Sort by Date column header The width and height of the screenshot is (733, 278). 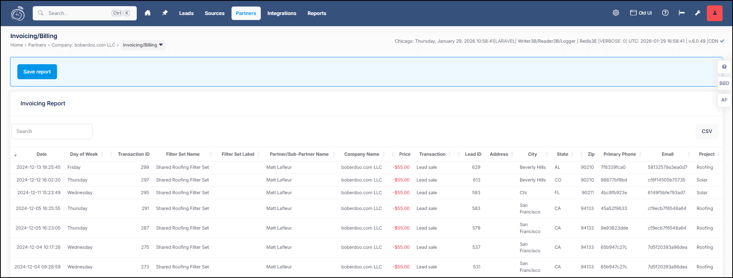pyautogui.click(x=42, y=154)
